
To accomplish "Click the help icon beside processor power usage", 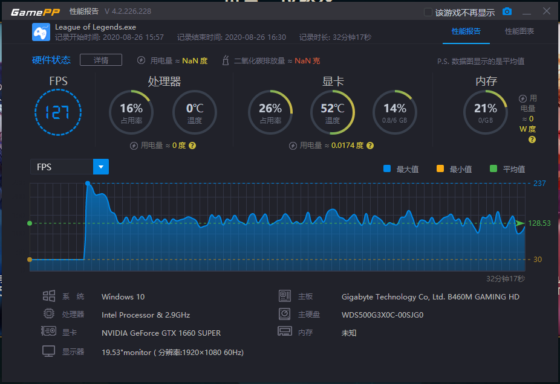I will (192, 146).
